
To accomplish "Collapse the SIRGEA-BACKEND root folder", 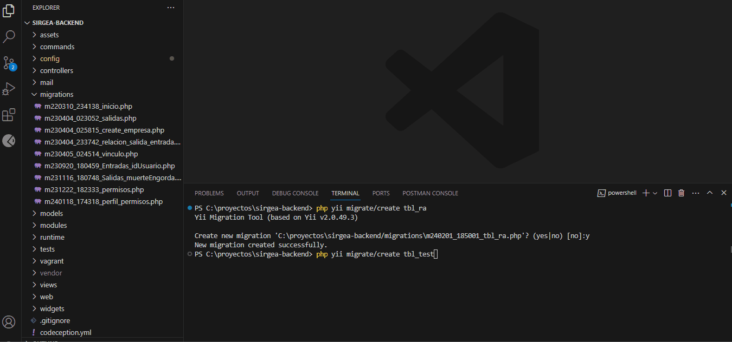I will [102, 23].
